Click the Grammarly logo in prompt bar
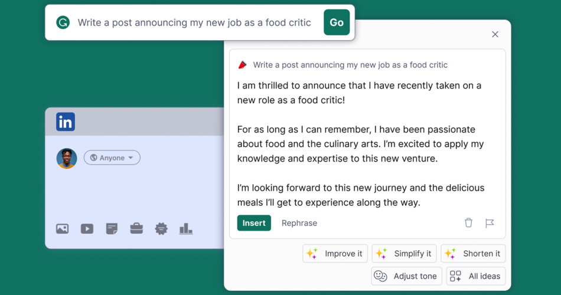561x295 pixels. [63, 22]
